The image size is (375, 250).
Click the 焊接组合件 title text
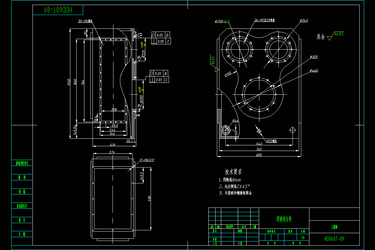coord(284,219)
